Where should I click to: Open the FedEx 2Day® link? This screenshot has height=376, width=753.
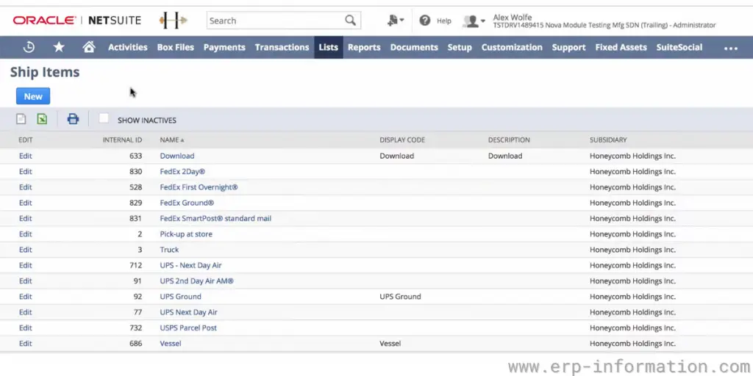[x=182, y=171]
